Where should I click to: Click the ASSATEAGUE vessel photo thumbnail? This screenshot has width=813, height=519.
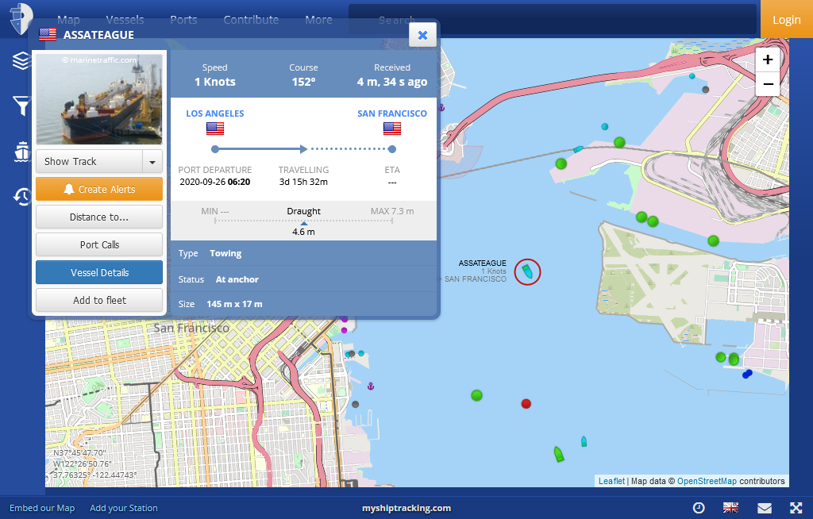tap(99, 98)
